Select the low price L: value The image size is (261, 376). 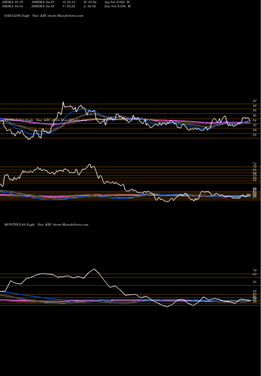[x=90, y=6]
